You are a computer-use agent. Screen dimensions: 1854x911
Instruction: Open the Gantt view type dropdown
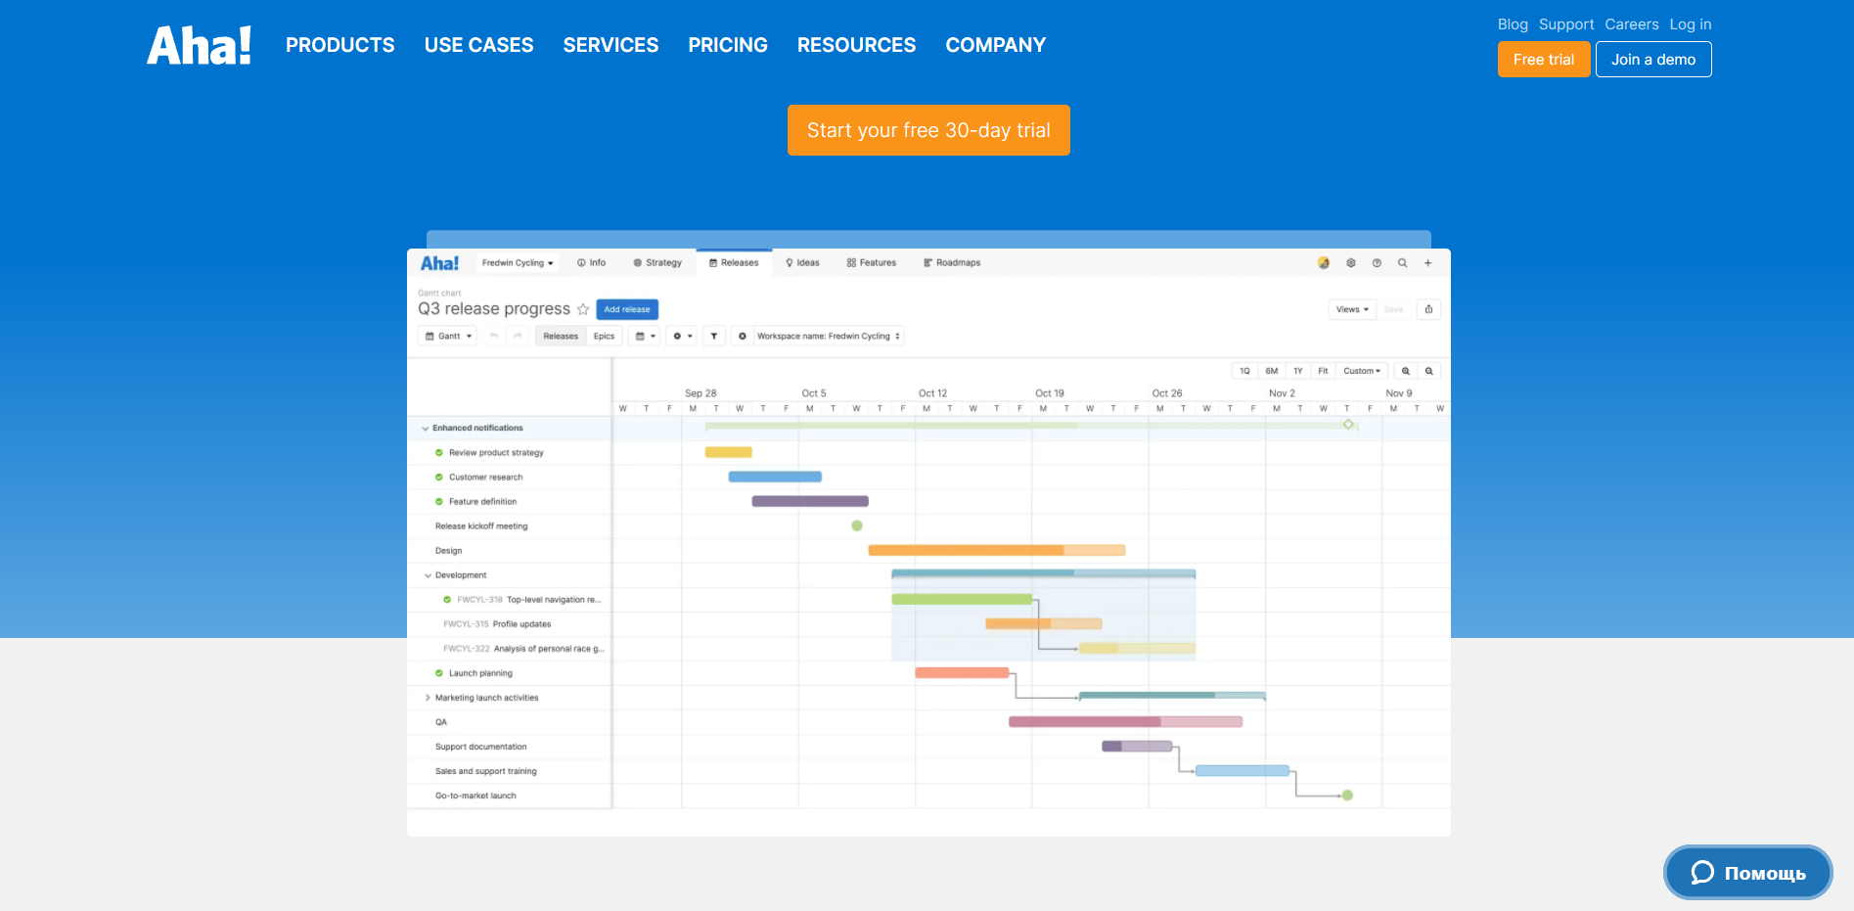click(x=448, y=337)
